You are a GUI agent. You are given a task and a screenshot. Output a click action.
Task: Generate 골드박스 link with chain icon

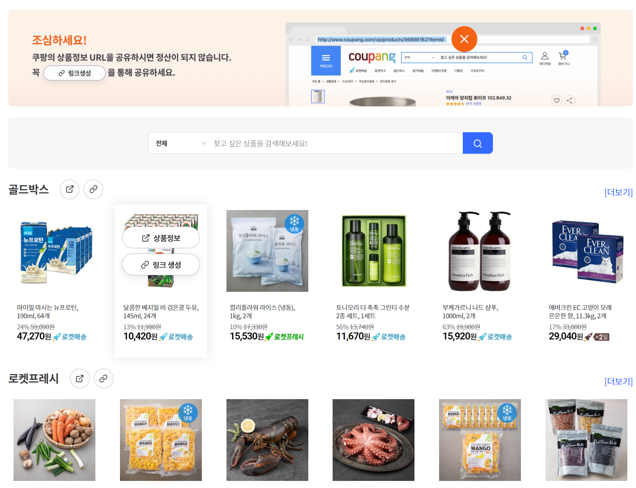coord(93,189)
